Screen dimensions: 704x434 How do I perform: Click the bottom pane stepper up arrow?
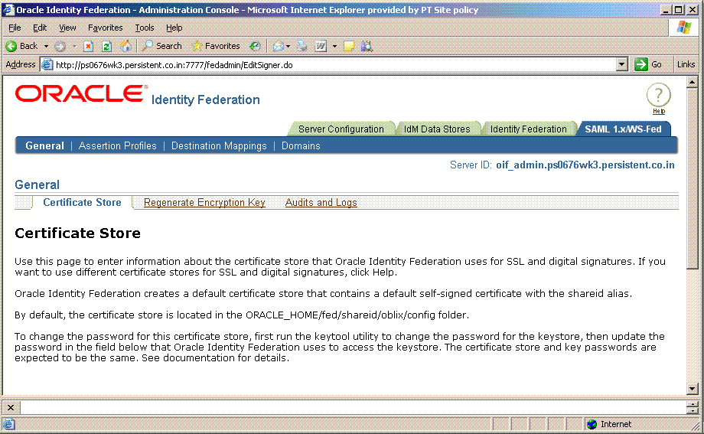point(692,404)
